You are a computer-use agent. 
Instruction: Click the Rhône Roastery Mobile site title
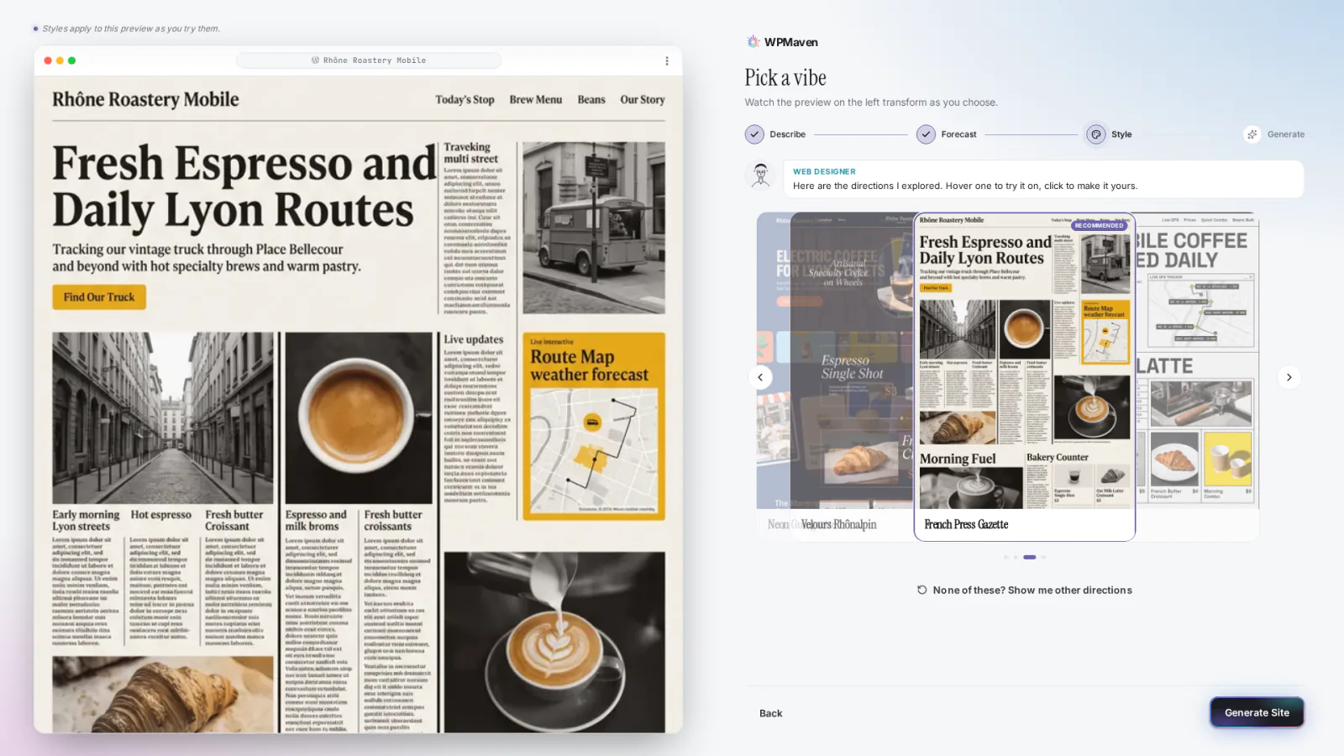click(145, 99)
